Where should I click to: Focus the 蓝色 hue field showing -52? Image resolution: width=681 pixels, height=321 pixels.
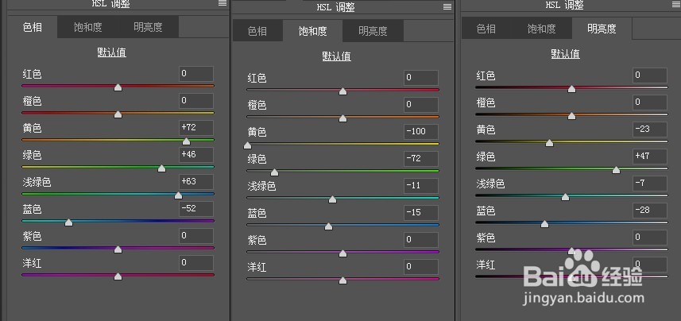pyautogui.click(x=195, y=208)
